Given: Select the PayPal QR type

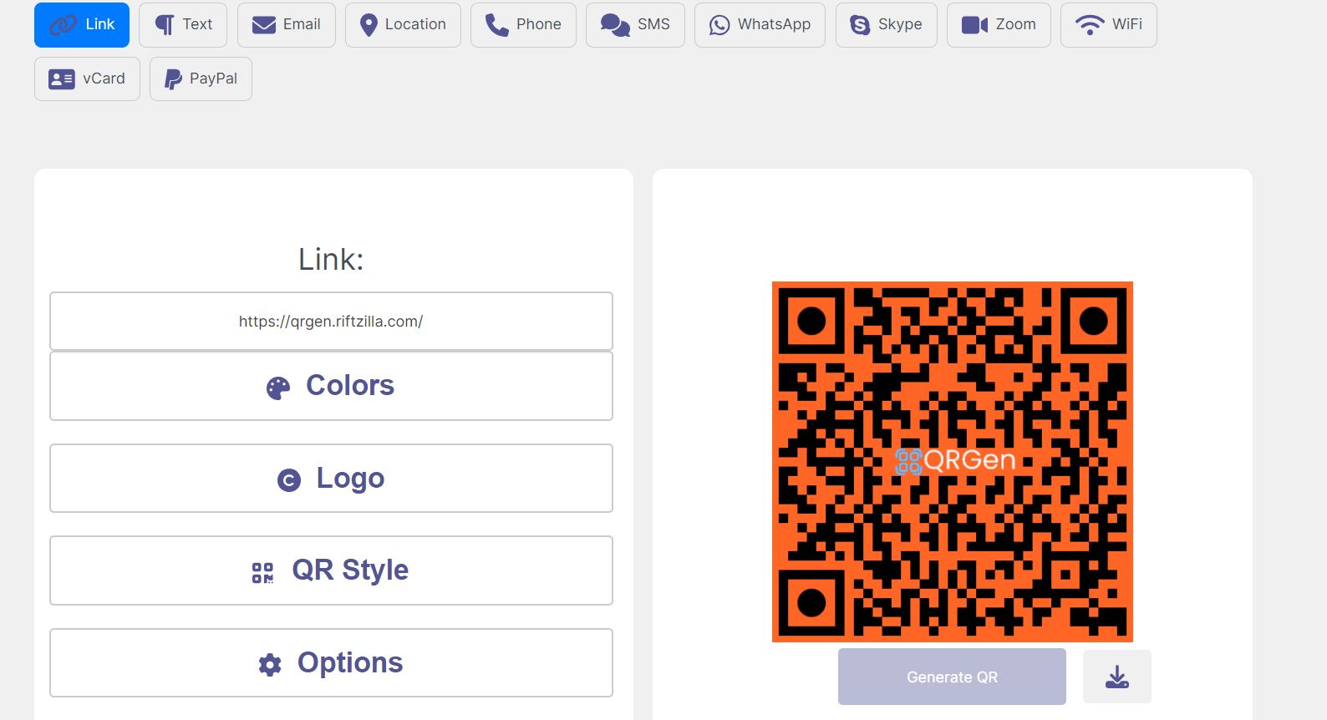Looking at the screenshot, I should (x=201, y=79).
